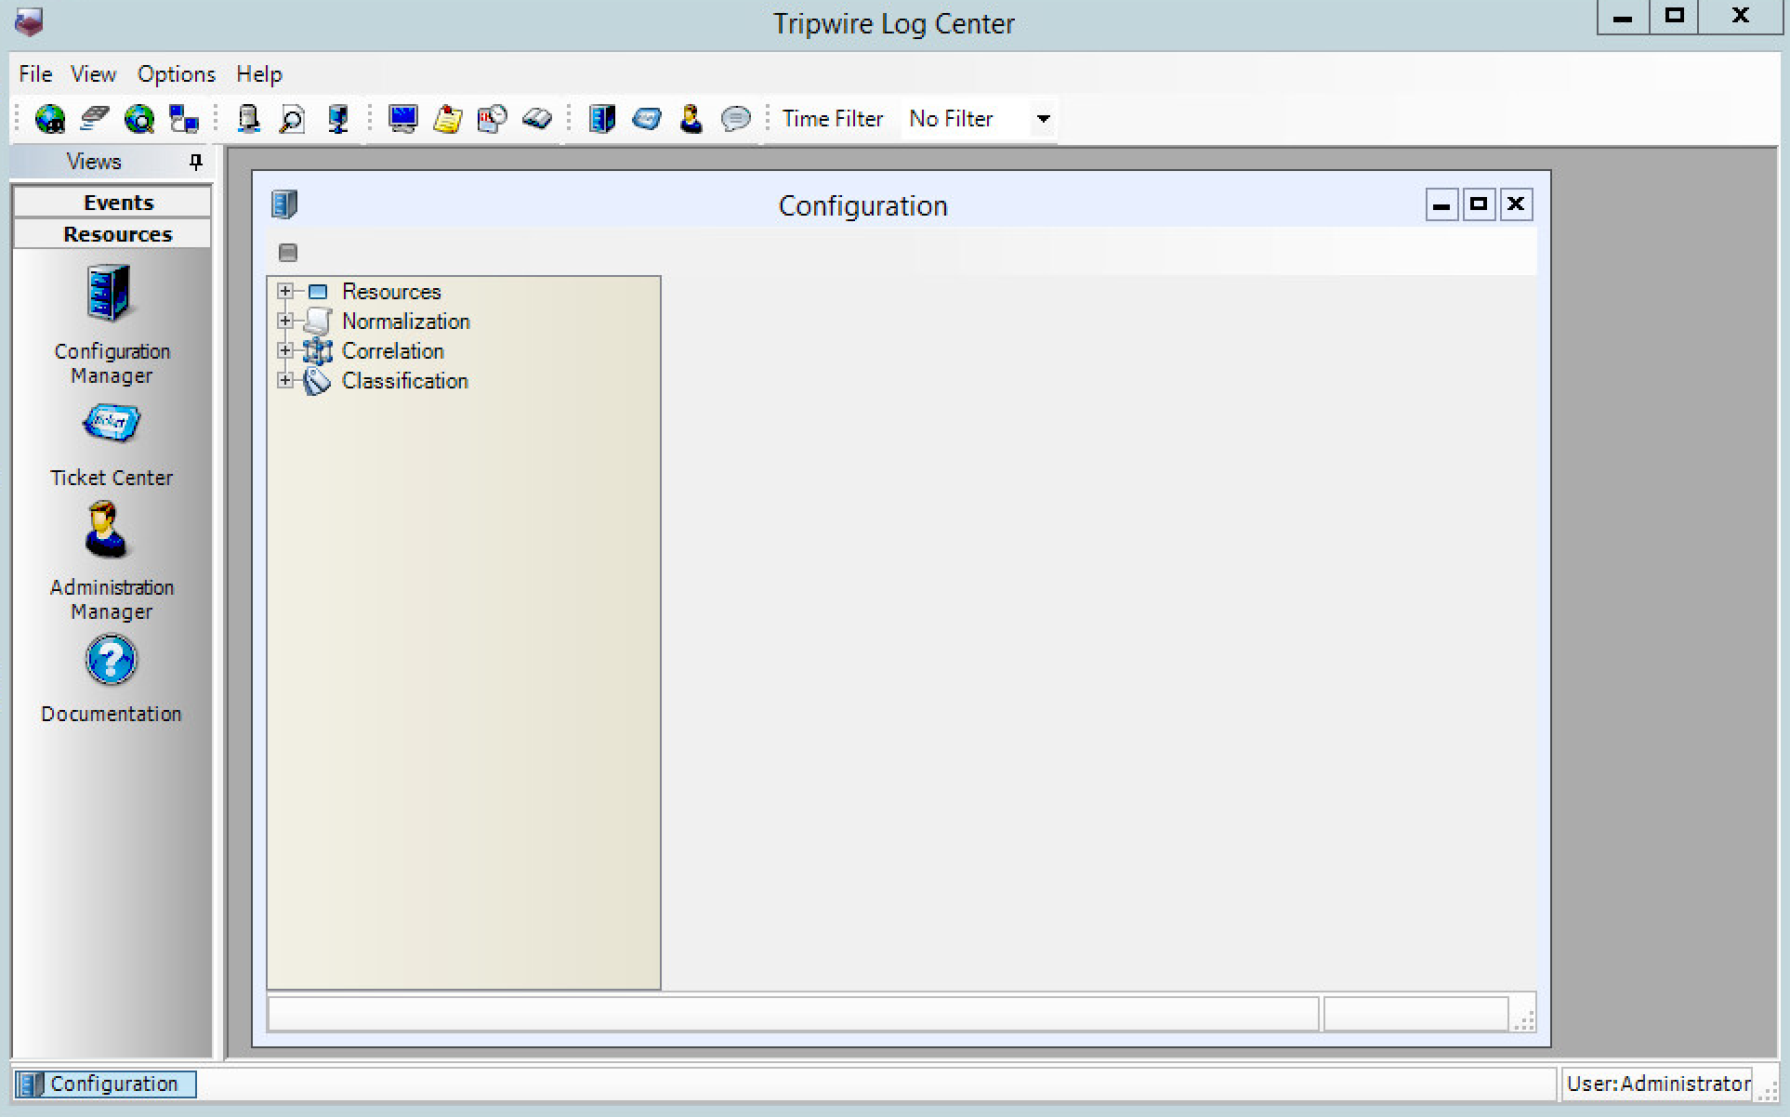Open the View menu
This screenshot has height=1117, width=1790.
(93, 74)
